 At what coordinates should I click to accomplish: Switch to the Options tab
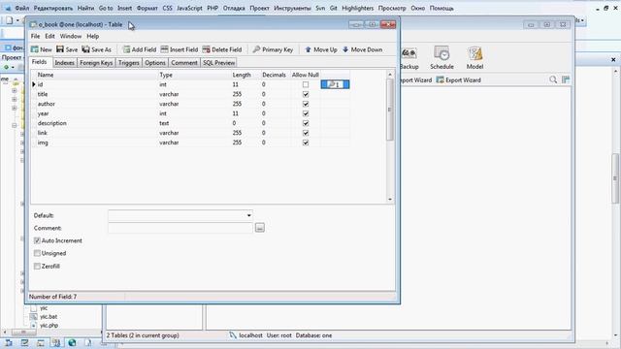155,62
